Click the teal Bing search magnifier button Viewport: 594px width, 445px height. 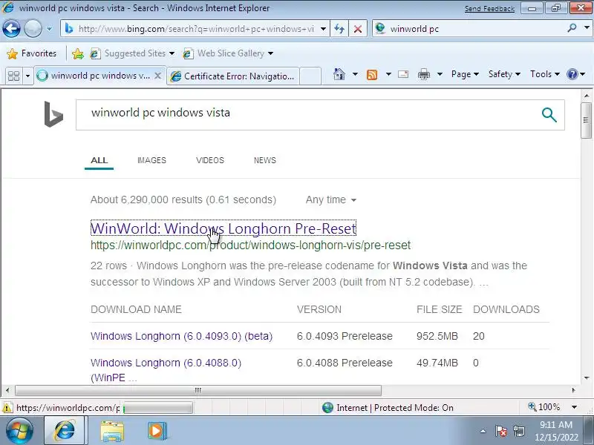(549, 115)
